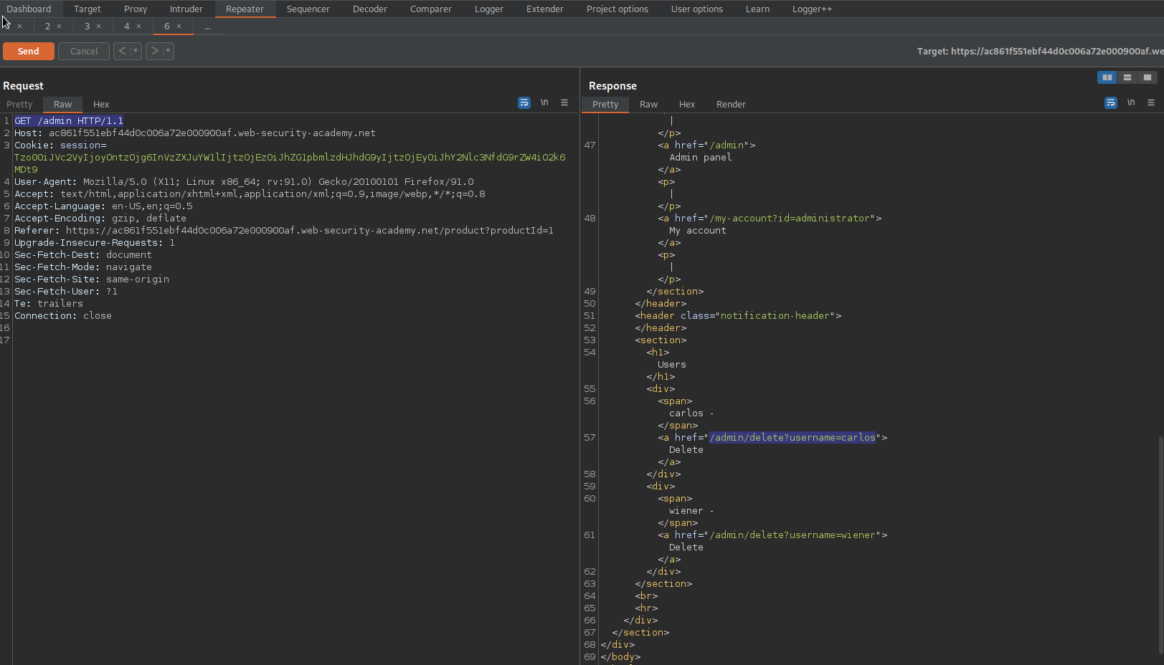Open the Logger++ extension tab
The width and height of the screenshot is (1164, 665).
812,9
